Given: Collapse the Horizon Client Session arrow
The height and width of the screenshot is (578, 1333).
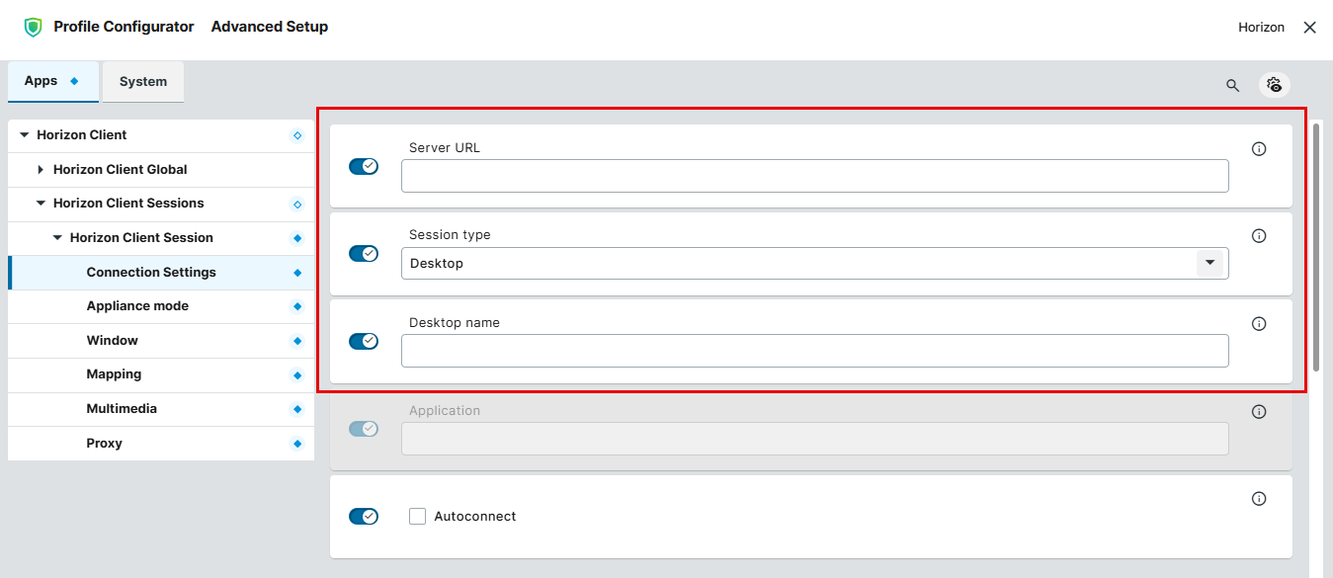Looking at the screenshot, I should pos(57,237).
